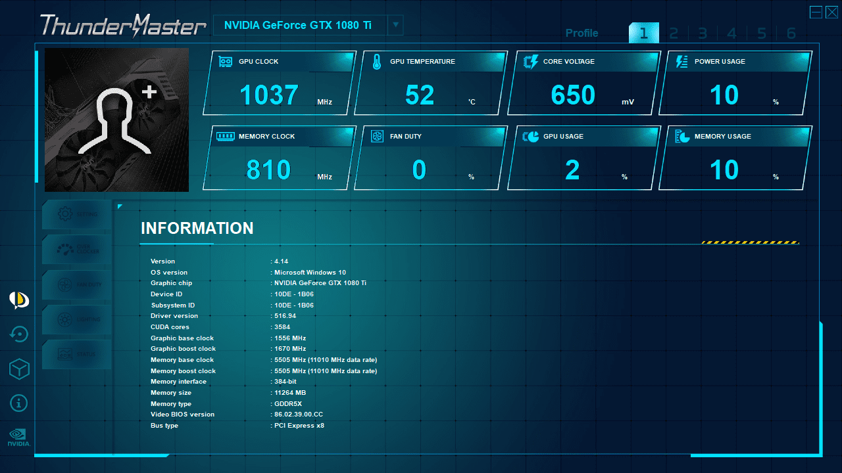Open the Setting panel button

77,215
